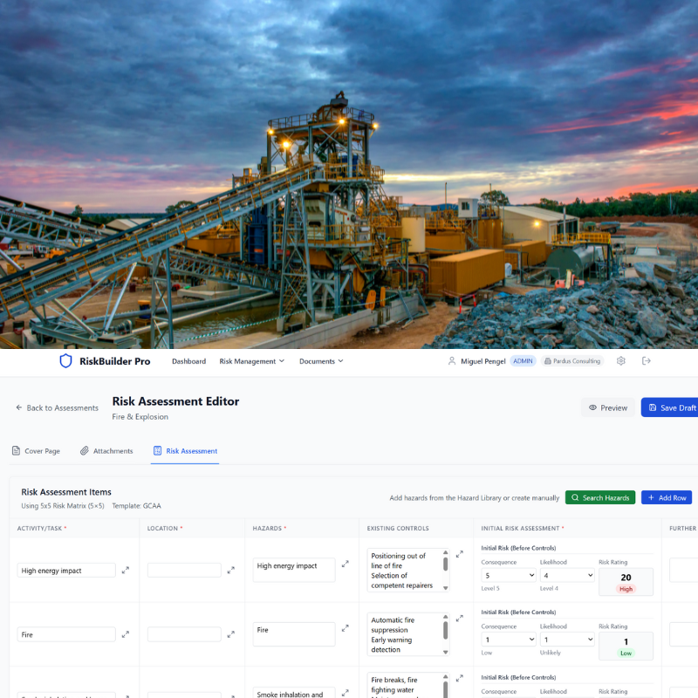The image size is (698, 698).
Task: Click the Preview button
Action: pos(608,407)
